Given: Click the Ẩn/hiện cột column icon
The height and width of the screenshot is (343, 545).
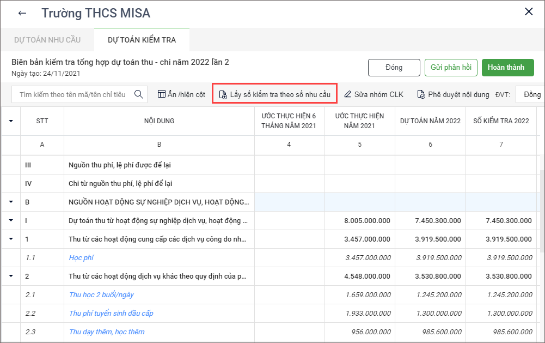Looking at the screenshot, I should coord(162,94).
